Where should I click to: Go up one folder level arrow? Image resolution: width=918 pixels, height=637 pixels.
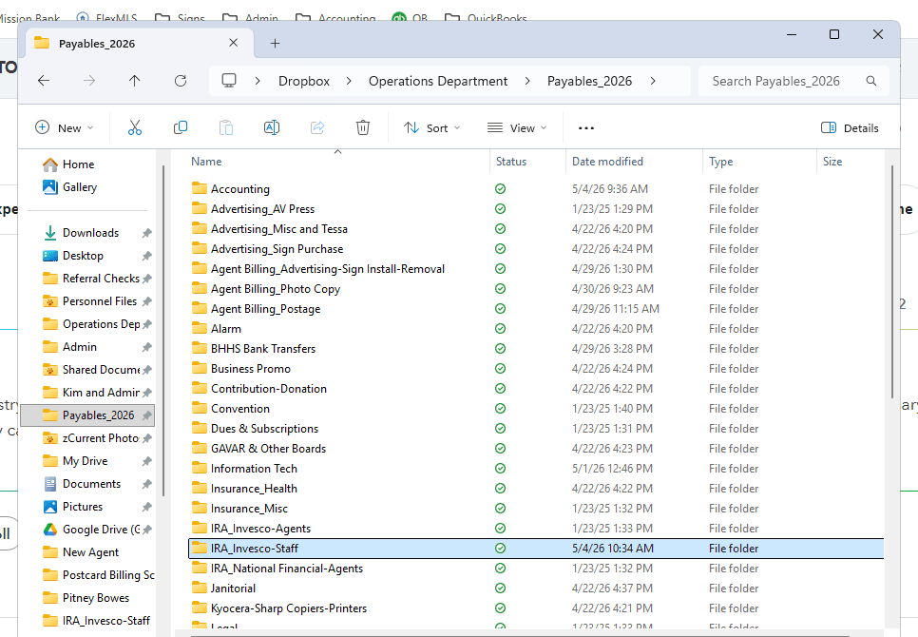click(135, 81)
